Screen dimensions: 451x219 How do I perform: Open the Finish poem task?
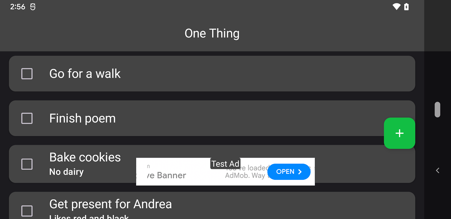point(82,118)
